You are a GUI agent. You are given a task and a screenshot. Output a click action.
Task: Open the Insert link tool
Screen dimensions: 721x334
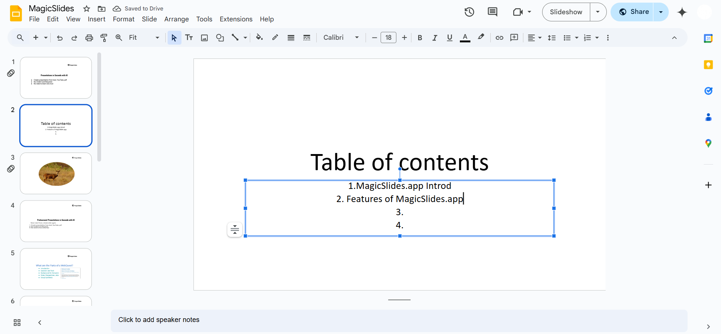499,37
